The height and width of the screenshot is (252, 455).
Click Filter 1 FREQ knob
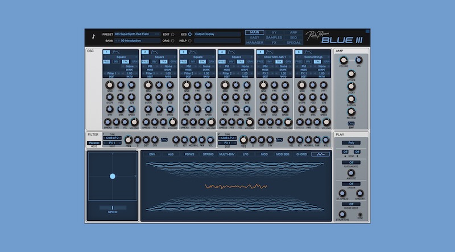click(128, 140)
